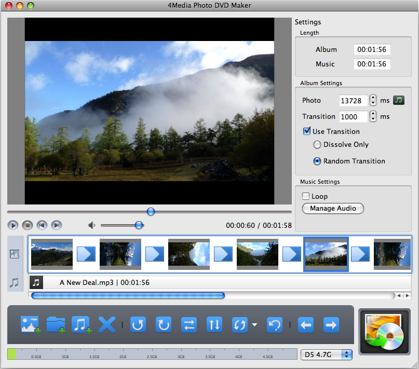Enable the Loop music checkbox
This screenshot has width=419, height=369.
click(307, 196)
